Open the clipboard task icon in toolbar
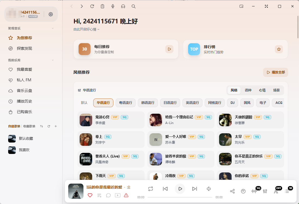Image resolution: width=299 pixels, height=204 pixels. pos(102,6)
